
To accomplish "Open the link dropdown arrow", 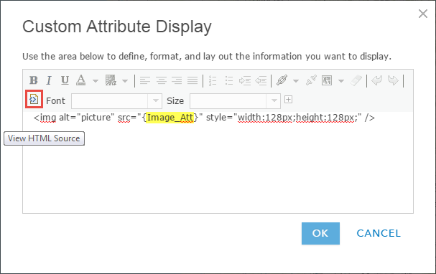I will [296, 81].
